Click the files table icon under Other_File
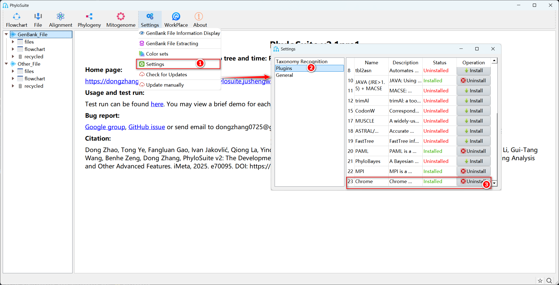 [20, 71]
